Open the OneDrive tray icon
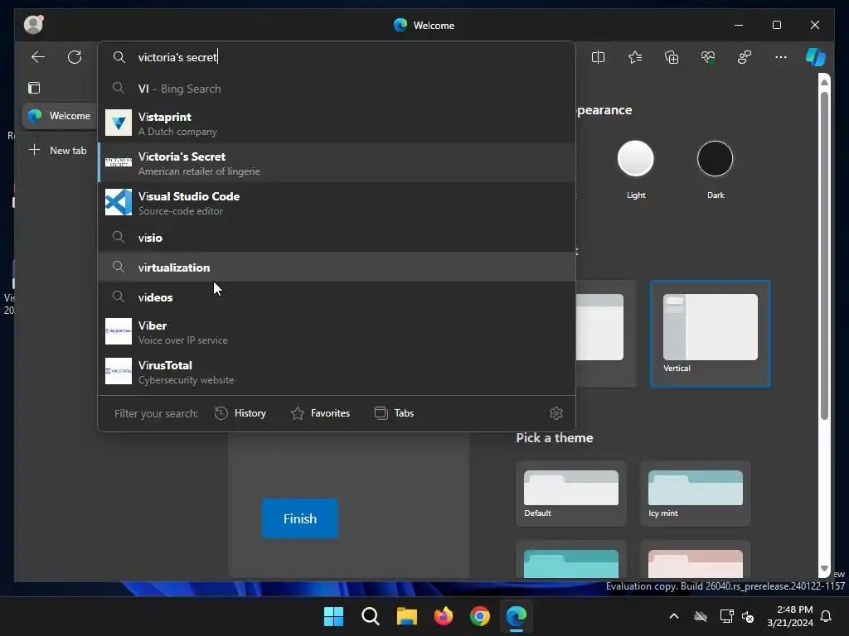 701,616
